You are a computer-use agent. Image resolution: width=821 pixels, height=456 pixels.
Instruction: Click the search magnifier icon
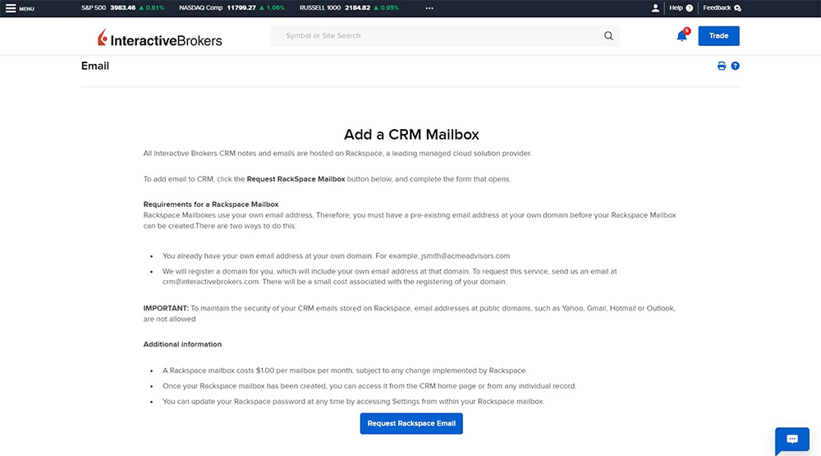[x=608, y=36]
